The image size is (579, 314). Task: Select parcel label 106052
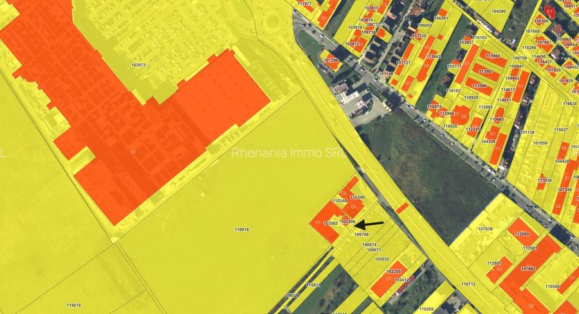425,26
